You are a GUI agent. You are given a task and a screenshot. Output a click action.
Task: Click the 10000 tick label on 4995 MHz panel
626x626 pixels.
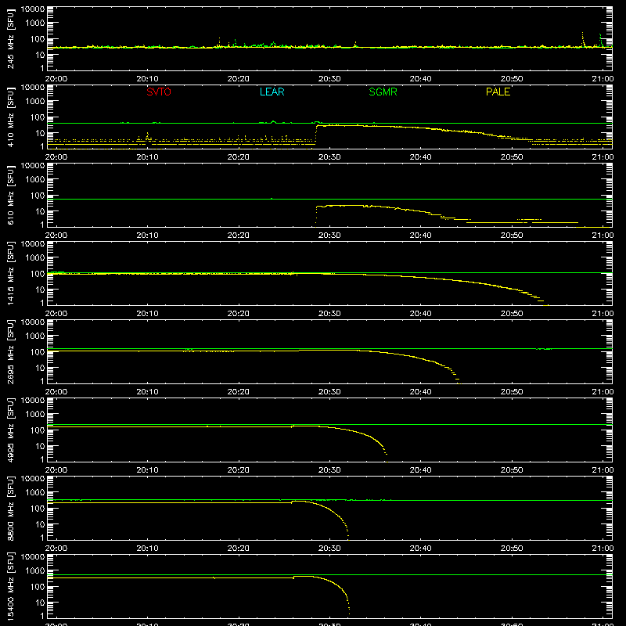point(33,401)
